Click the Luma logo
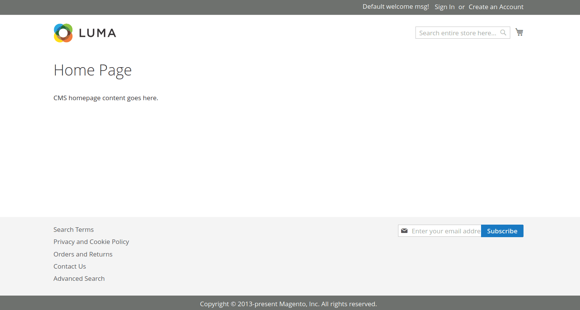 tap(85, 33)
